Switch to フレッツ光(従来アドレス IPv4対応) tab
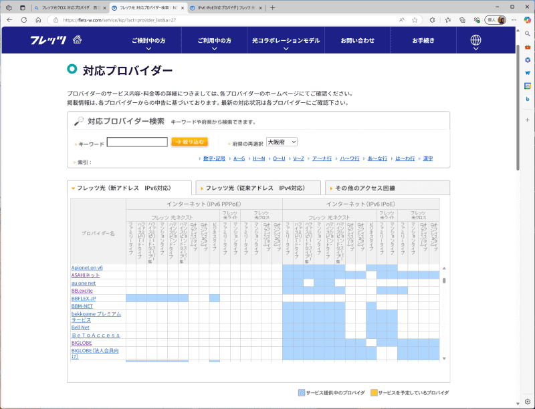535x409 pixels. 258,188
